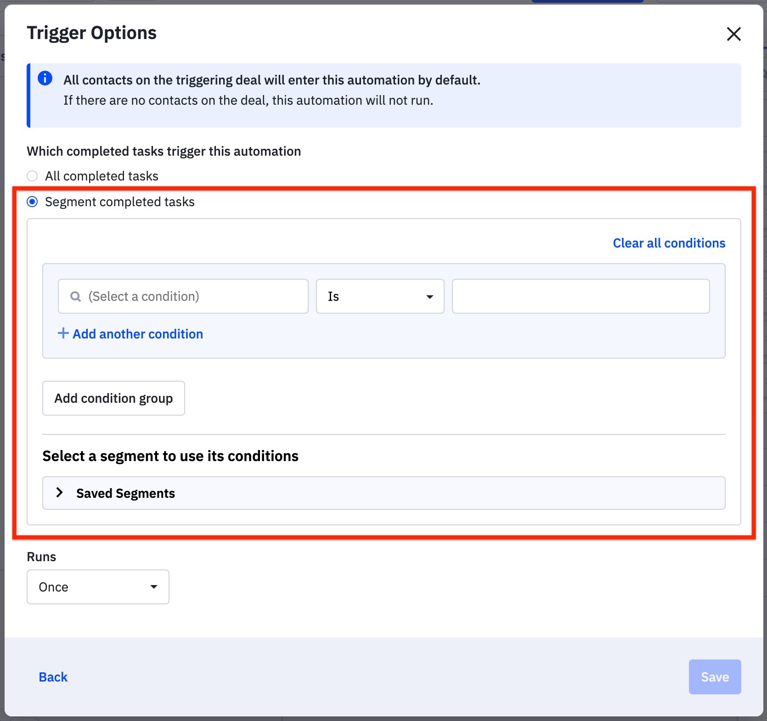This screenshot has width=767, height=721.
Task: Click the Trigger Options dialog title
Action: point(91,32)
